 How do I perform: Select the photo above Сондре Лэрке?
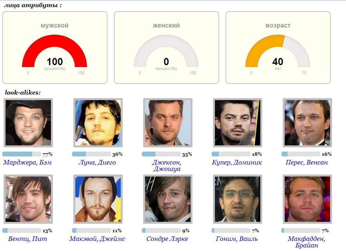click(168, 199)
